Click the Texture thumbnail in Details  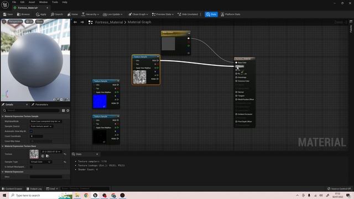(34, 154)
